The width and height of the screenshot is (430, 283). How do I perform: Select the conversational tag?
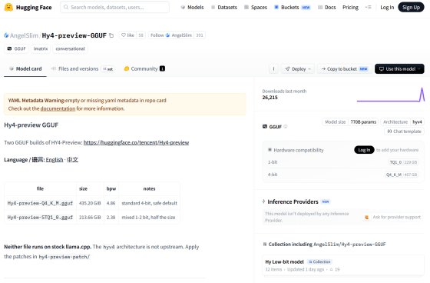[70, 48]
